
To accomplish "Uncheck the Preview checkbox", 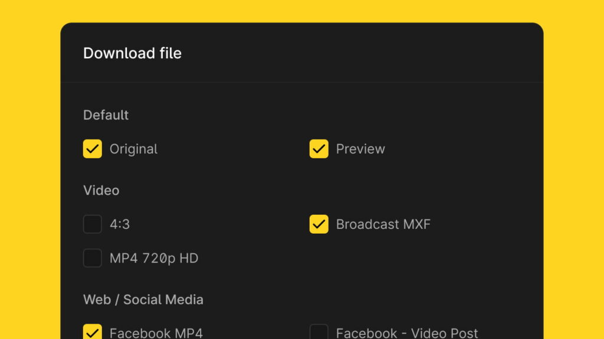I will (x=319, y=149).
